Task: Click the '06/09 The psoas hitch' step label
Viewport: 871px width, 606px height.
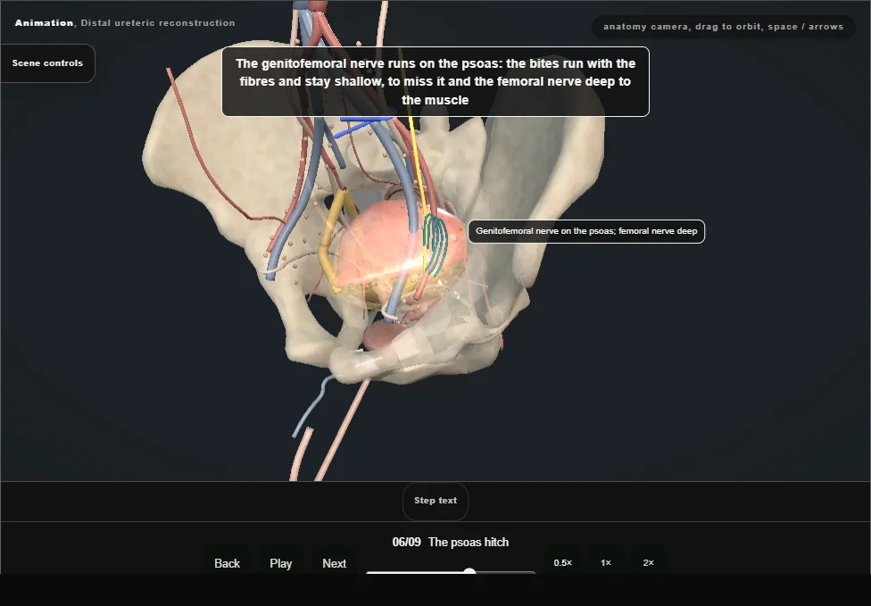Action: pos(451,542)
